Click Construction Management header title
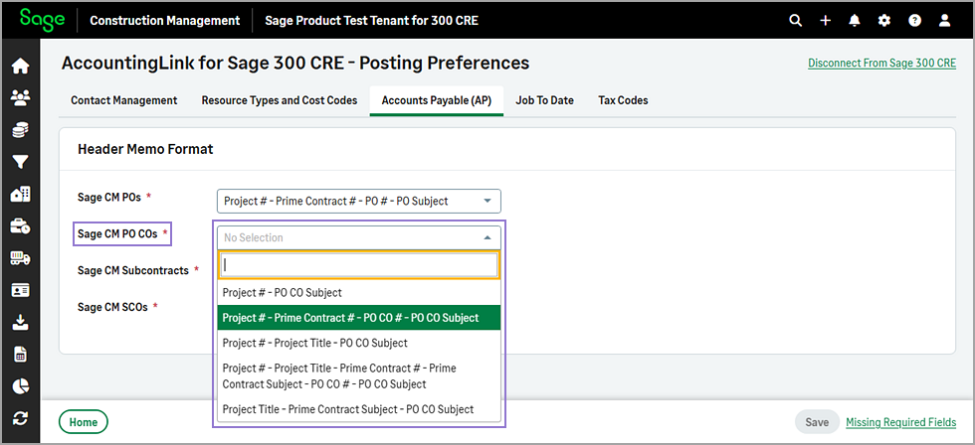Screen dimensions: 975x445 (x=165, y=21)
